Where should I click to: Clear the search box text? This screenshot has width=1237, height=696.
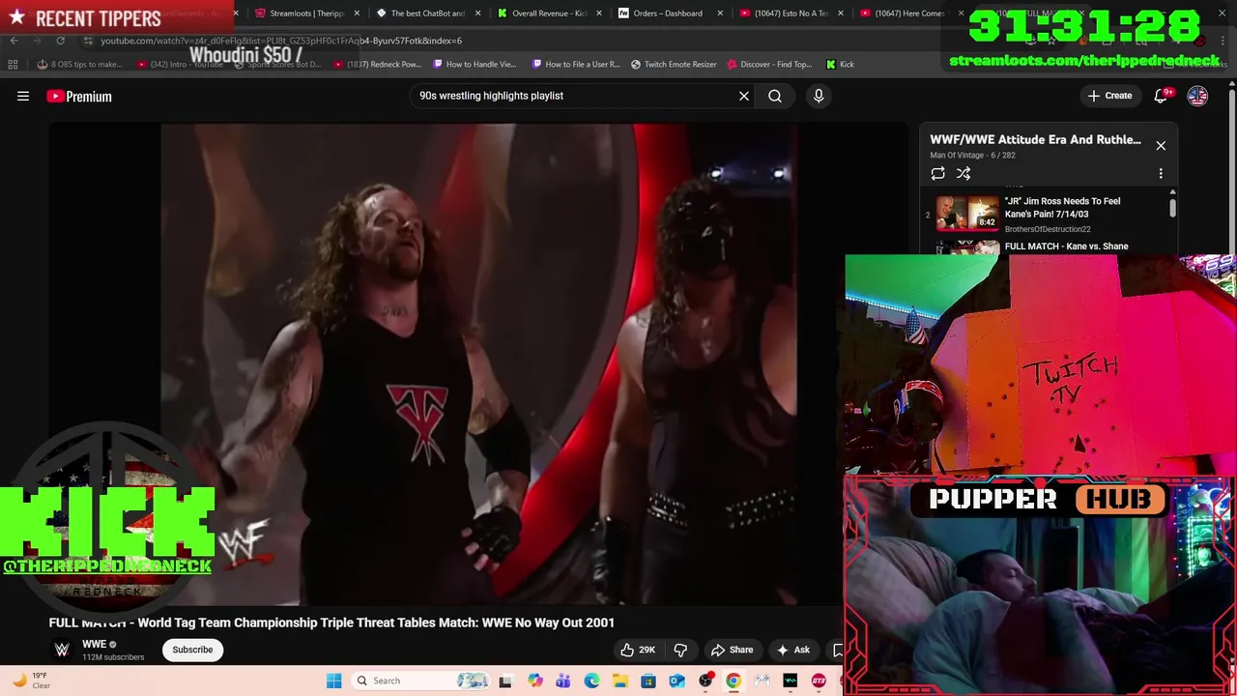[744, 96]
